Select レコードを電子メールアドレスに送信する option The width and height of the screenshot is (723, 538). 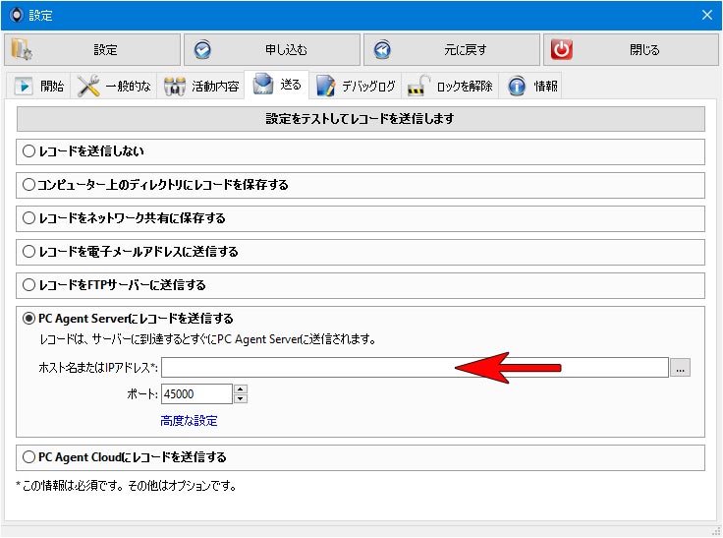click(x=28, y=252)
